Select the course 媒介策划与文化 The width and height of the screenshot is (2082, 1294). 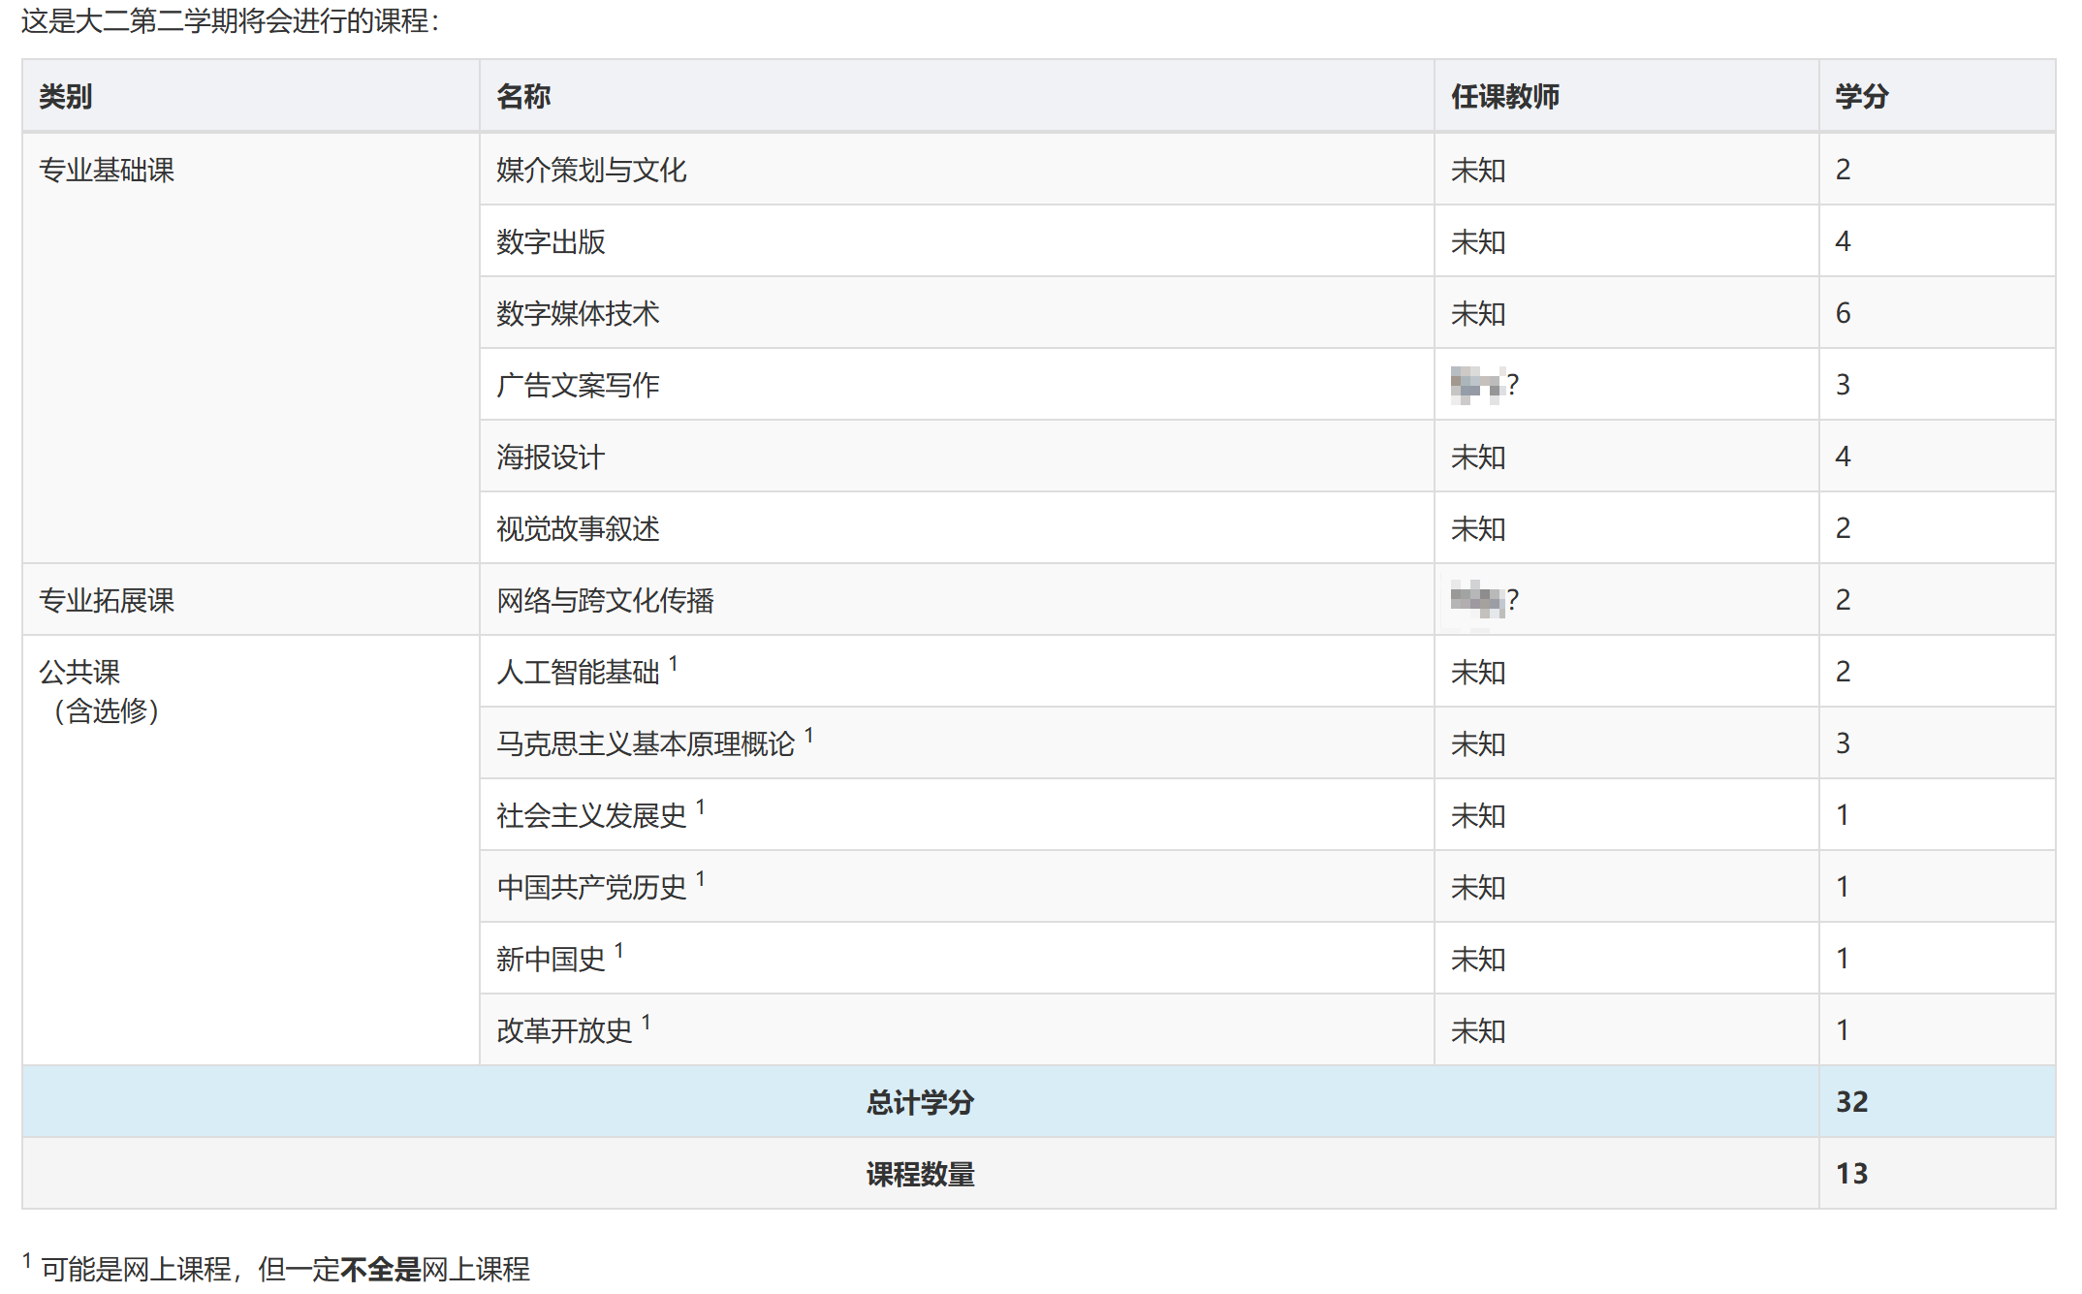click(x=593, y=169)
